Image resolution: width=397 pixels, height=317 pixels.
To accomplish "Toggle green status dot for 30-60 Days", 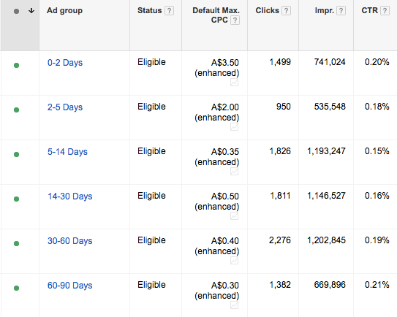I will coord(17,243).
